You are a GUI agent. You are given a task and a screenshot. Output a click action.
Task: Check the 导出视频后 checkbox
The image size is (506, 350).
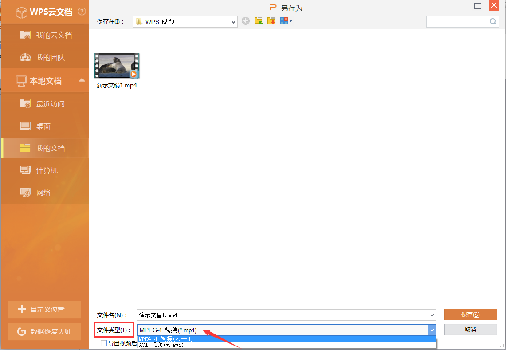click(104, 343)
